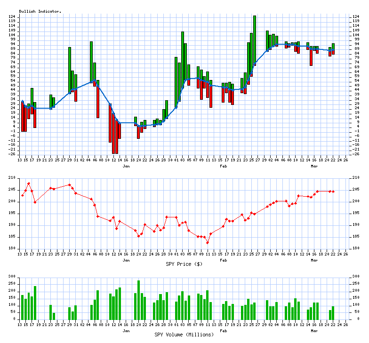
Task: Click the 'Mar' label under the volume chart
Action: click(x=314, y=331)
